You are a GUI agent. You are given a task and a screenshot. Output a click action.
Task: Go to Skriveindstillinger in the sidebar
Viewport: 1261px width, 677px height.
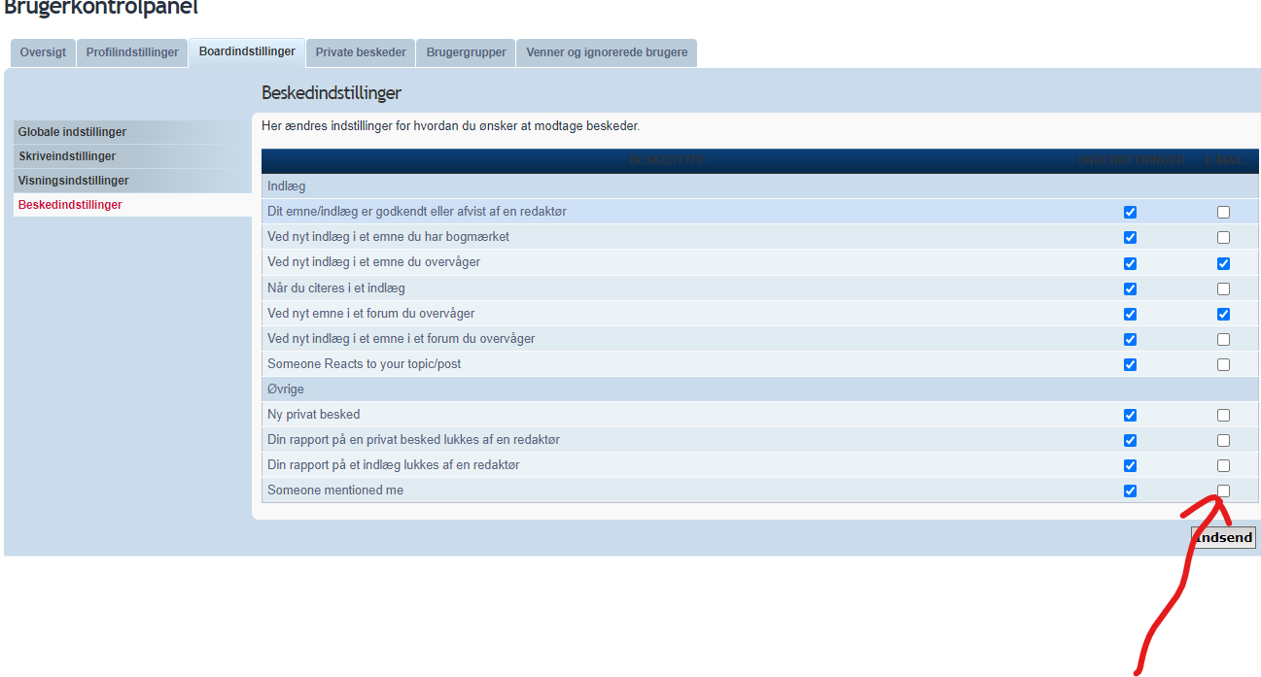(x=67, y=156)
